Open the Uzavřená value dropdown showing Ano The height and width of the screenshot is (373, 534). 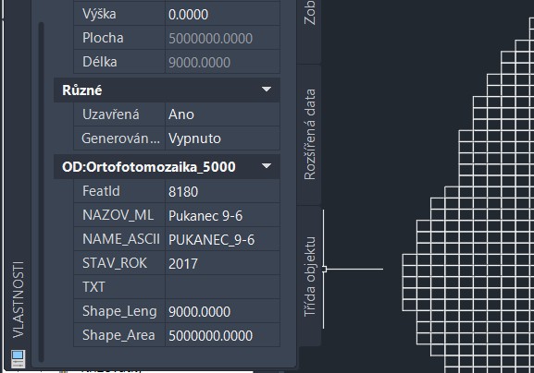click(222, 114)
